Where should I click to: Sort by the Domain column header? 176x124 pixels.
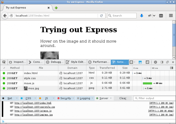click(x=72, y=68)
